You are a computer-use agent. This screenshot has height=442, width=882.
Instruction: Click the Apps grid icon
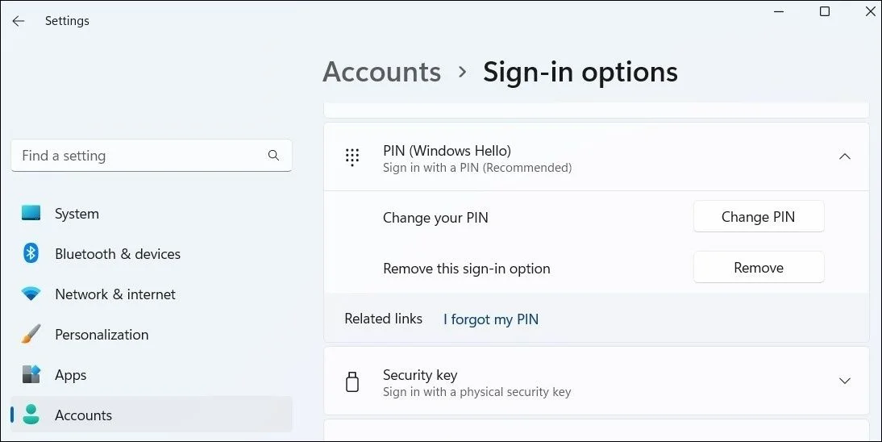(31, 375)
